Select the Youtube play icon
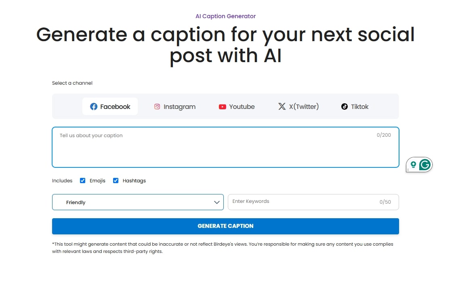The width and height of the screenshot is (475, 286). (x=222, y=106)
